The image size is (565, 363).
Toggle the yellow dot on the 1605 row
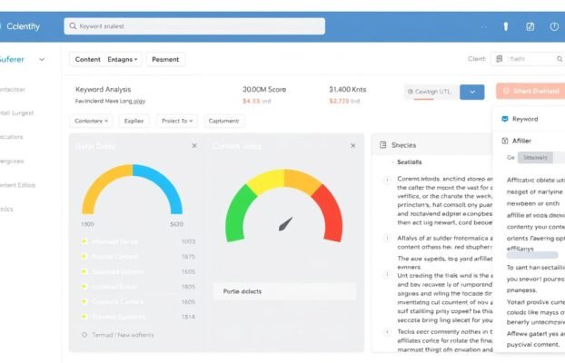coord(84,301)
